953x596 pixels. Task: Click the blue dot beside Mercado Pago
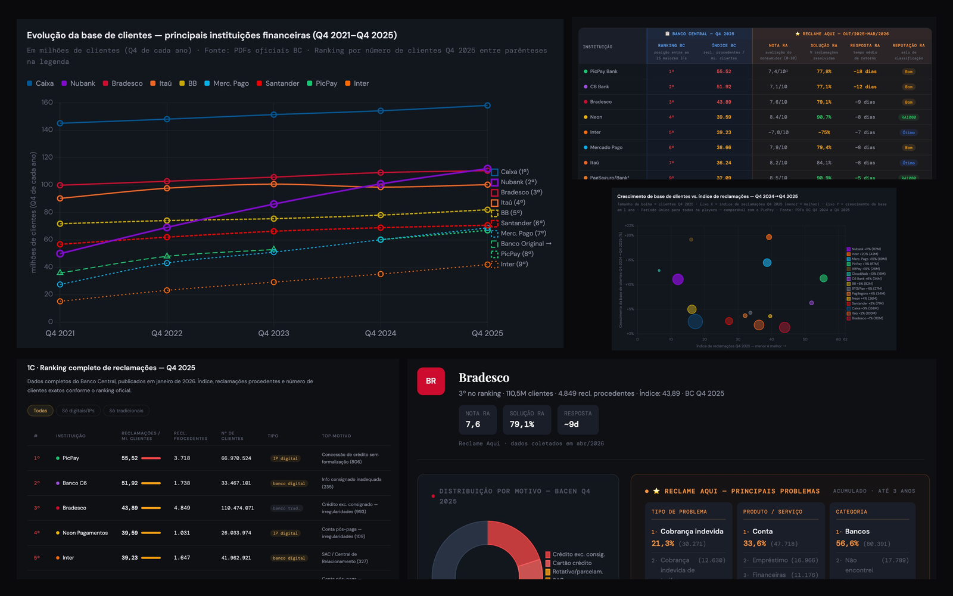(585, 147)
